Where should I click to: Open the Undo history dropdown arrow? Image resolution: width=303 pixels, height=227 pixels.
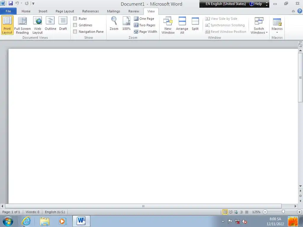[21, 3]
